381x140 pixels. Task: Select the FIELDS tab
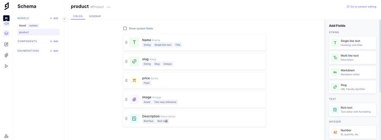tap(78, 16)
